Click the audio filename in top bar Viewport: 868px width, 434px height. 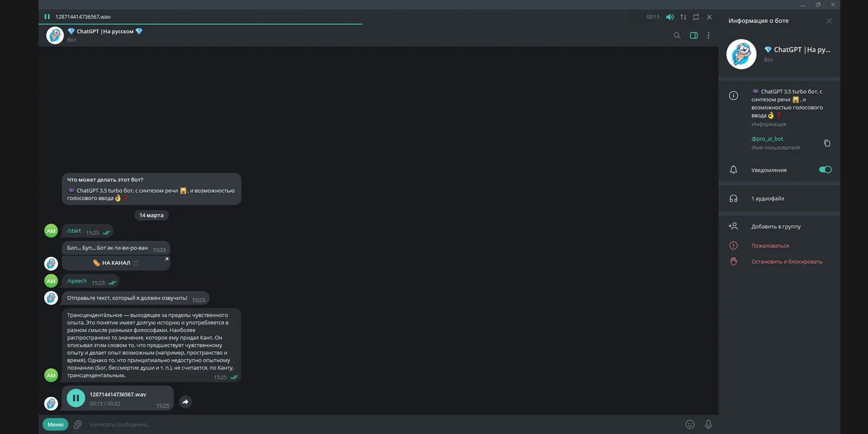pos(83,17)
